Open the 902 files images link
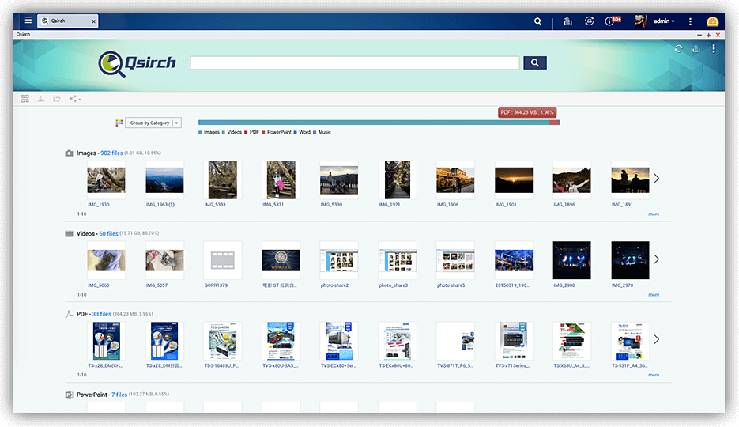 click(x=111, y=153)
